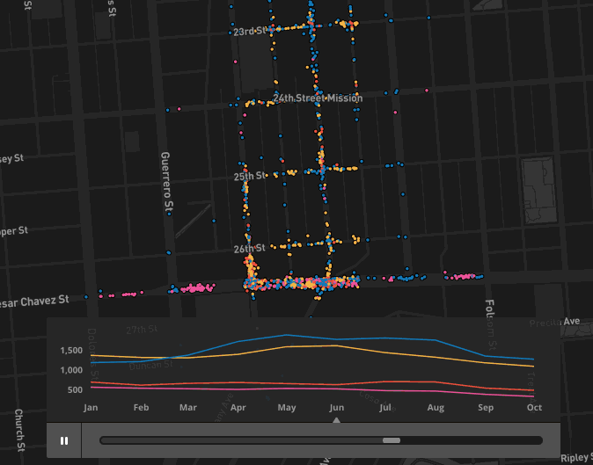The height and width of the screenshot is (465, 593).
Task: Select Jul on the chart axis
Action: click(385, 408)
